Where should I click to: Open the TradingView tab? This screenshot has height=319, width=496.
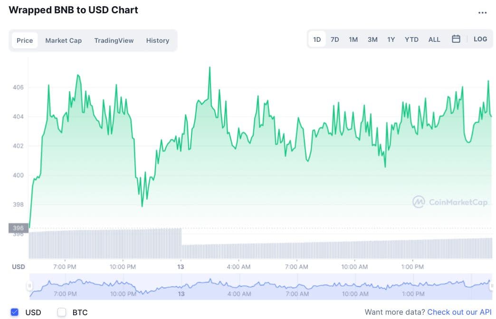[x=114, y=40]
